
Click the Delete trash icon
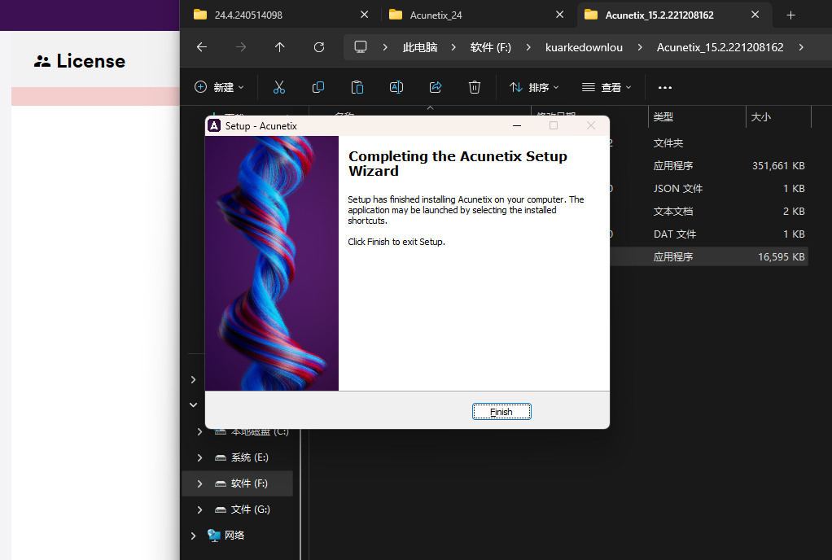tap(475, 87)
